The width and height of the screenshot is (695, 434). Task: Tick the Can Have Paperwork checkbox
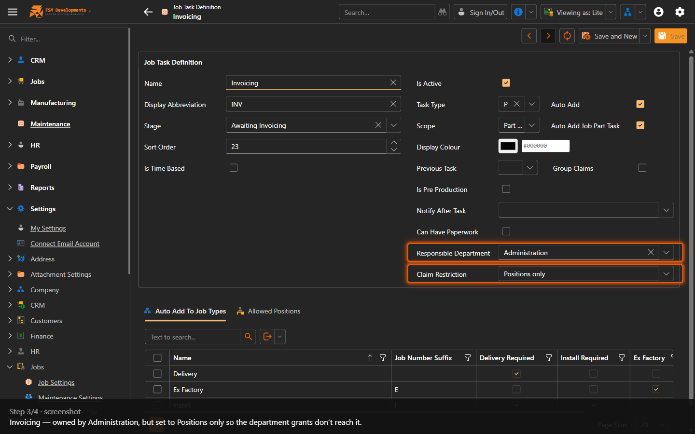(x=506, y=231)
